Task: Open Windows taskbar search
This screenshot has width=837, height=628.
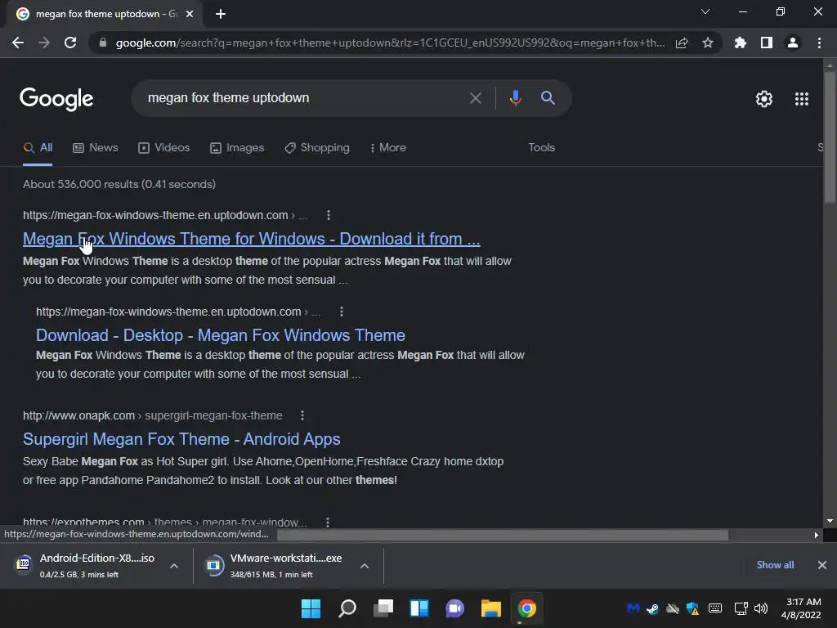Action: (347, 608)
